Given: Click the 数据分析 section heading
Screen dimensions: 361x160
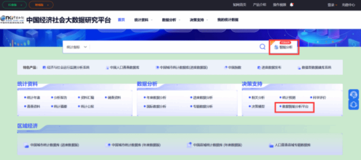Looking at the screenshot, I should pos(147,84).
